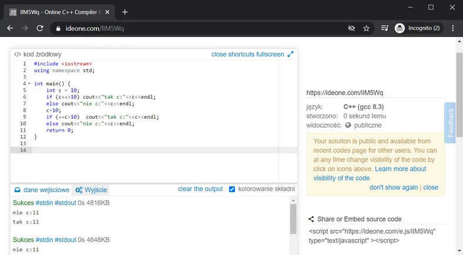463x255 pixels.
Task: Open a new browser tab
Action: (125, 12)
